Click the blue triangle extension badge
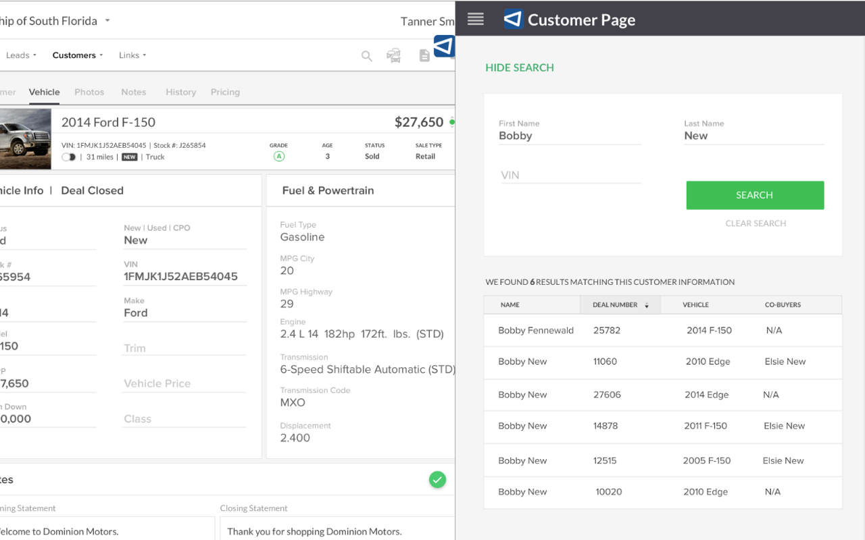 point(444,47)
